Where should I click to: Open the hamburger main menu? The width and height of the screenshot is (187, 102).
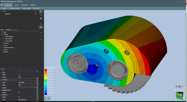pos(2,5)
